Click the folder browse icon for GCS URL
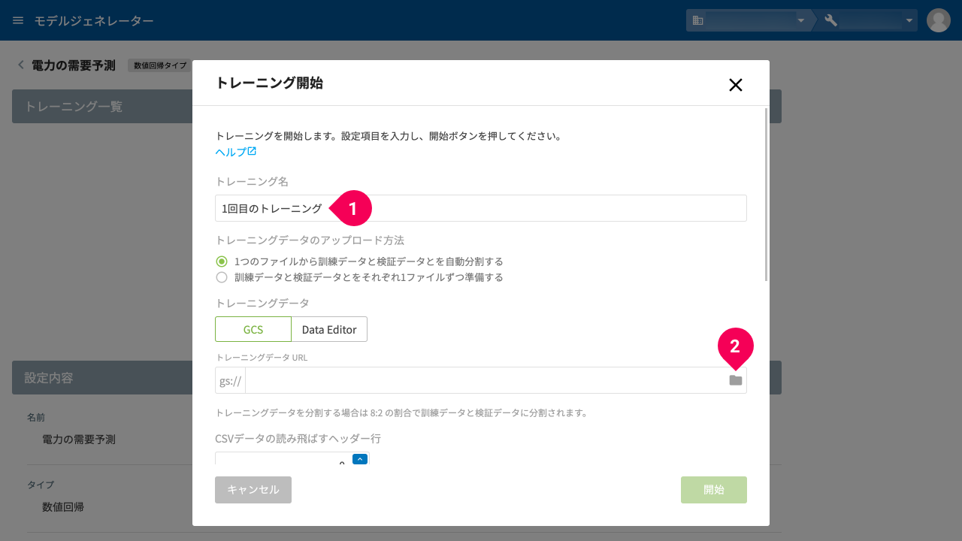Screen dimensions: 962x541 click(x=735, y=380)
